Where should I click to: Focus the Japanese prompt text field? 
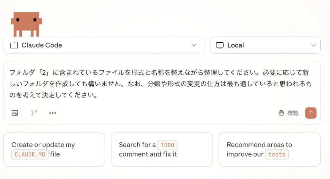point(161,84)
